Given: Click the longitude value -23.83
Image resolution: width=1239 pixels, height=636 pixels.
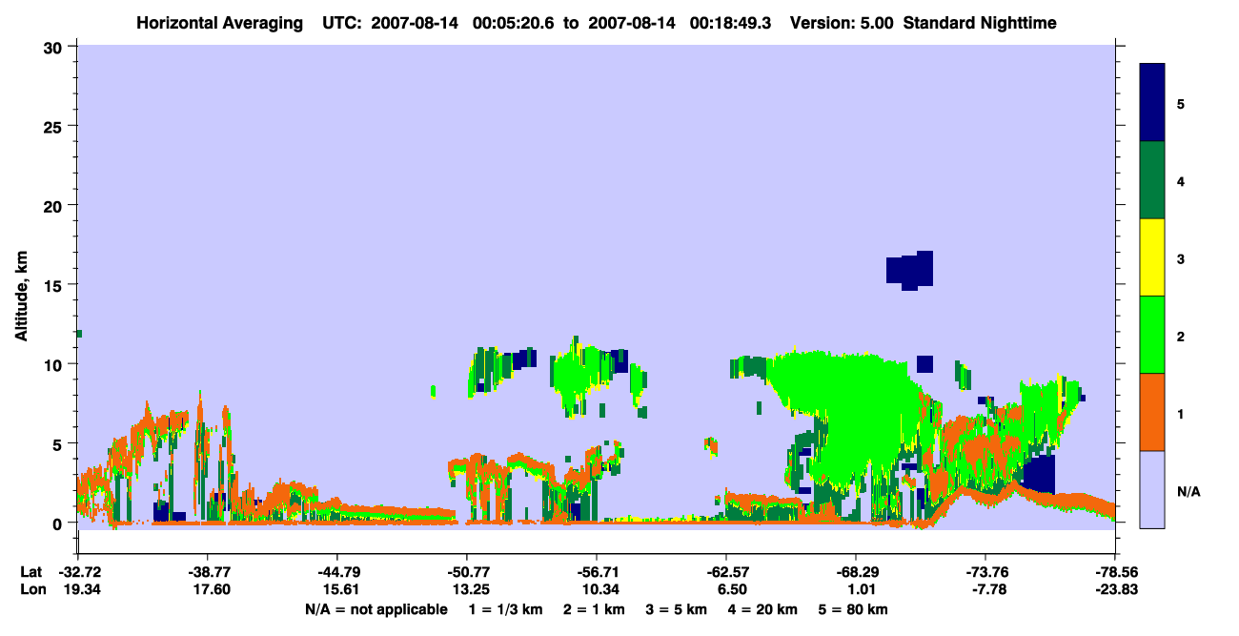Looking at the screenshot, I should coord(1115,589).
